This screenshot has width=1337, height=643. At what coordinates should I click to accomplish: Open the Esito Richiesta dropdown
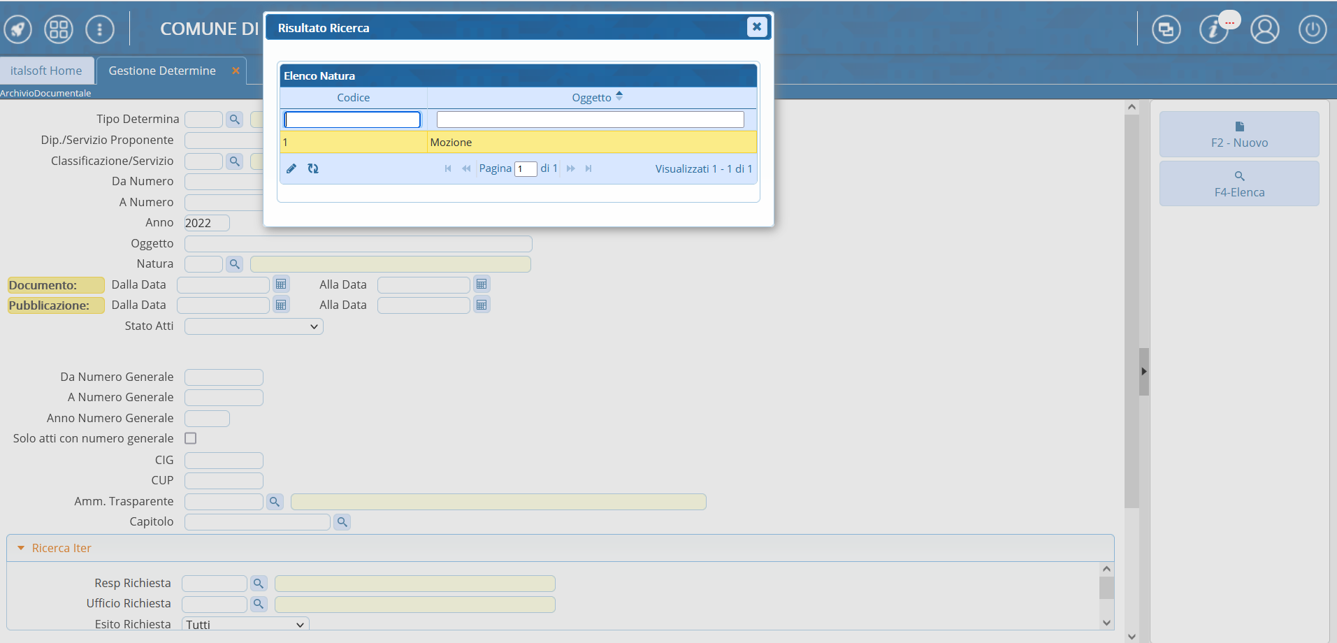(245, 624)
